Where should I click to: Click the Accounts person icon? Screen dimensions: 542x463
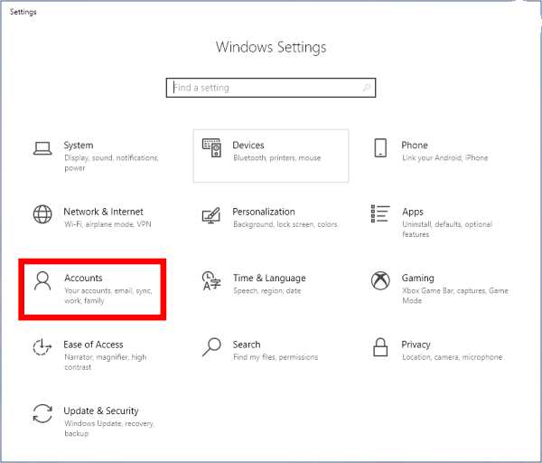point(42,280)
